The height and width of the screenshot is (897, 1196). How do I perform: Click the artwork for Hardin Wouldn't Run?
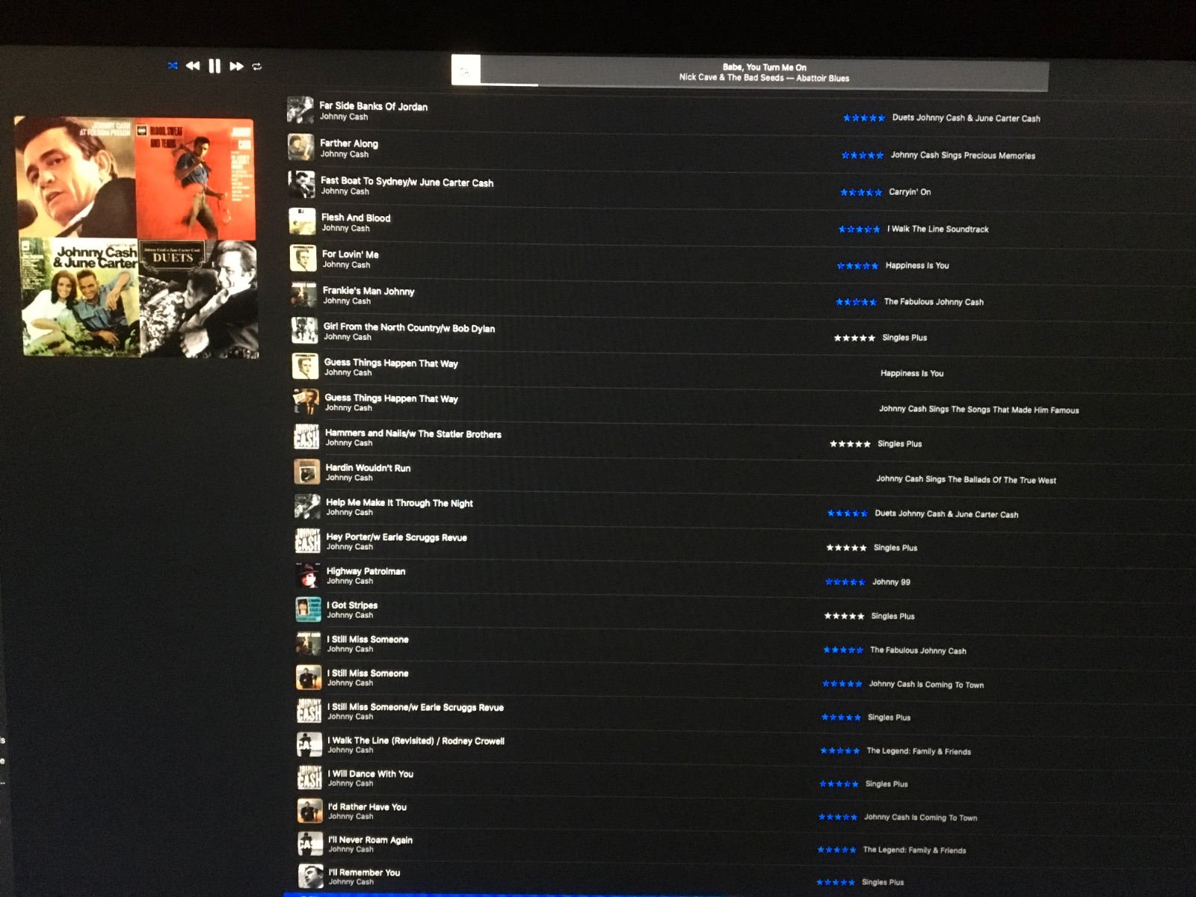tap(307, 472)
